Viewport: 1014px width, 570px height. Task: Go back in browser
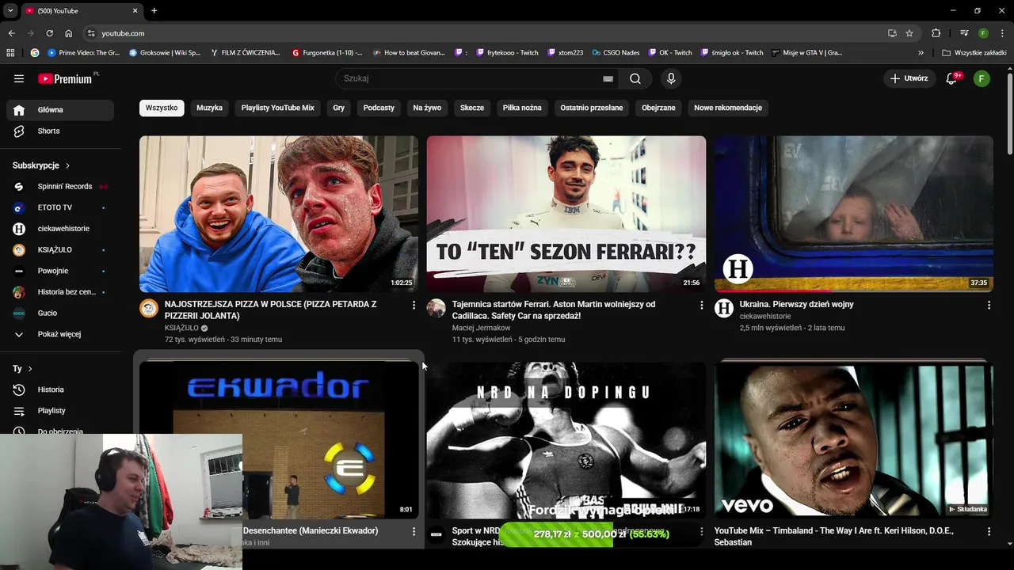11,33
